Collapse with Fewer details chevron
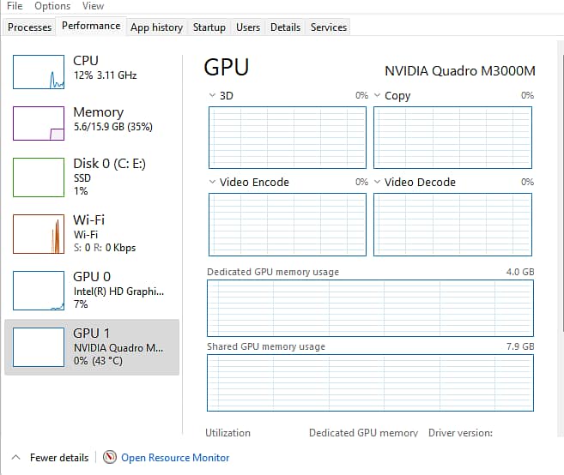This screenshot has width=564, height=475. tap(15, 458)
